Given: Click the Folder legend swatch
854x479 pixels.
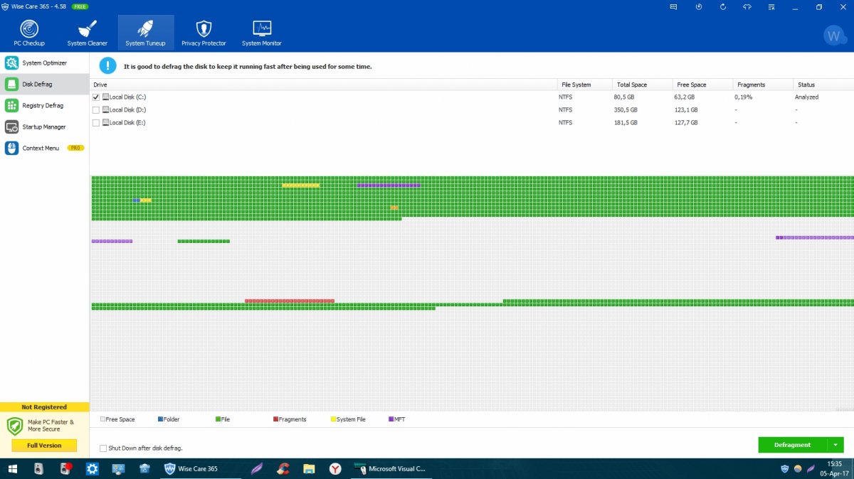Looking at the screenshot, I should pyautogui.click(x=160, y=419).
